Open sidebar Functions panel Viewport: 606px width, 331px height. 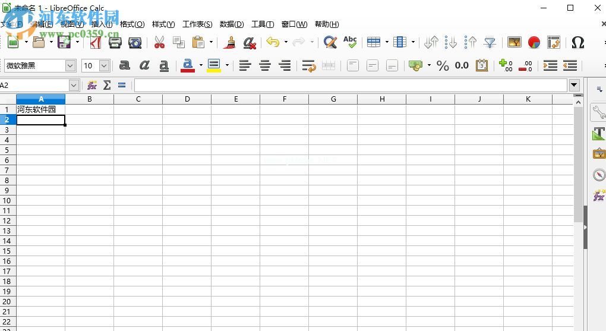[x=599, y=196]
